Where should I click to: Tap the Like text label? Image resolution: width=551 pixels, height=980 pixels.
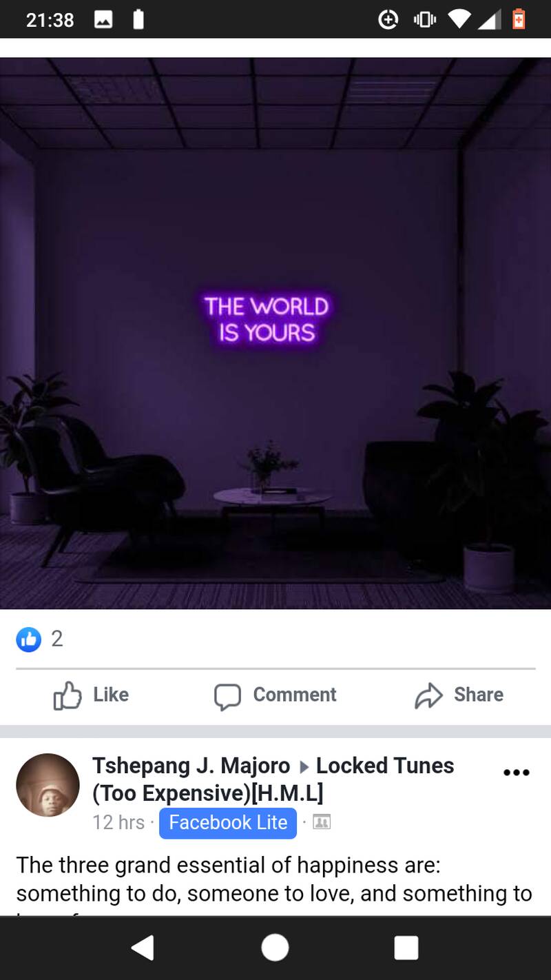[111, 695]
